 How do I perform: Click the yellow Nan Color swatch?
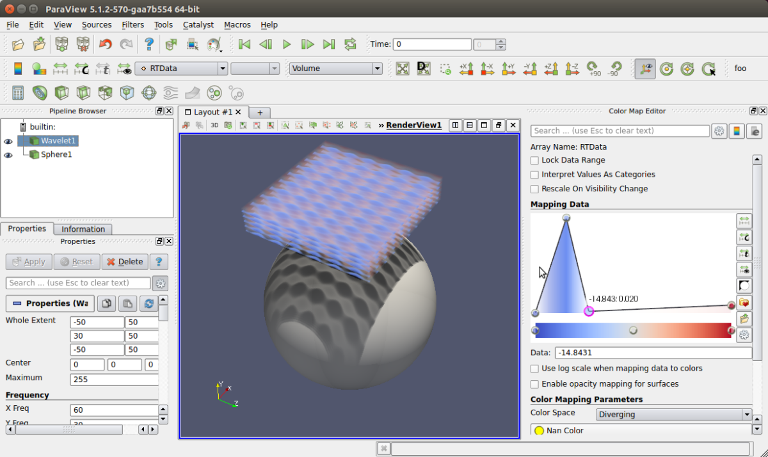point(539,431)
